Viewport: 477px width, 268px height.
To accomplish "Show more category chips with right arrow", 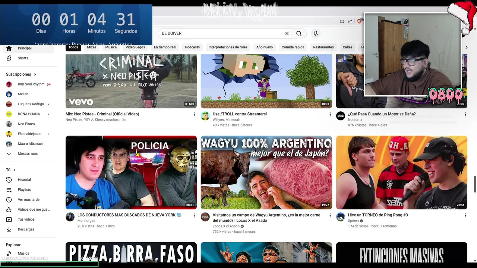I will click(x=466, y=47).
